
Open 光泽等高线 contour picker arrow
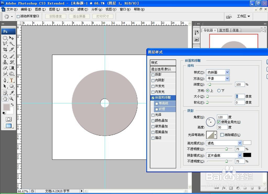tap(215, 135)
